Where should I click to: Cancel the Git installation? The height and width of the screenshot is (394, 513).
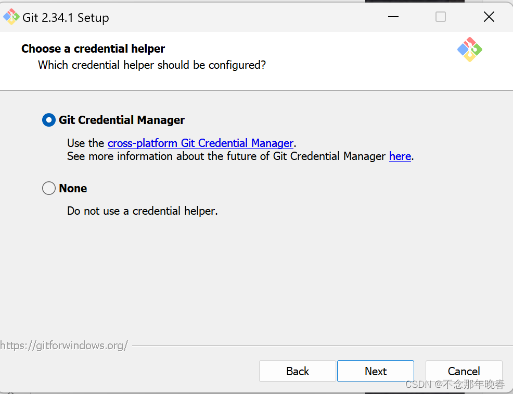(464, 371)
